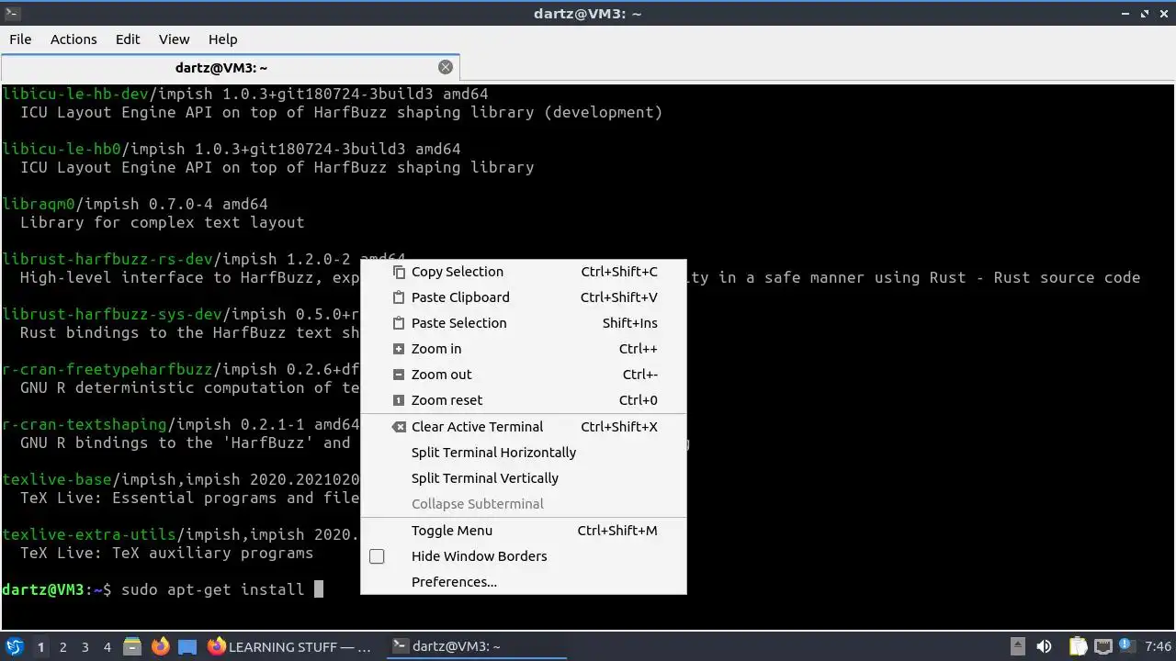Close the dartz@VM3 terminal tab
Screen dimensions: 1176x661
click(x=446, y=67)
